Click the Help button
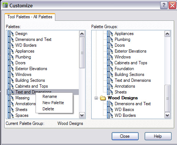The width and height of the screenshot is (177, 145). (x=158, y=136)
